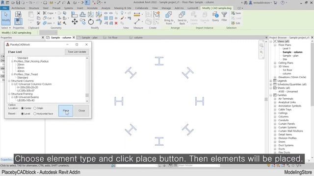Collapse Floor Plans in Project Browser
Viewport: 314px width, 176px height.
tap(275, 45)
